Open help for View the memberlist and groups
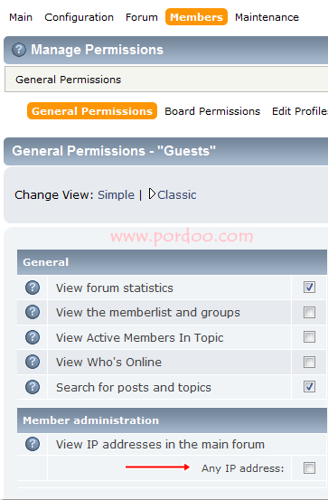Viewport: 328px width, 500px height. click(x=33, y=312)
